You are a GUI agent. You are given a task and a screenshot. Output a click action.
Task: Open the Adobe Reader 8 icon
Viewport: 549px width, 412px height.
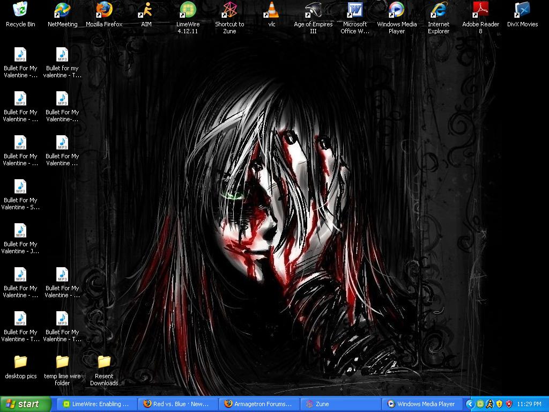(480, 11)
